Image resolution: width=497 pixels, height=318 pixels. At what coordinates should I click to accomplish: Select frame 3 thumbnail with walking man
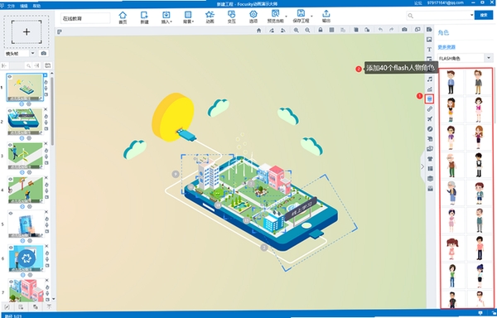[x=26, y=156]
